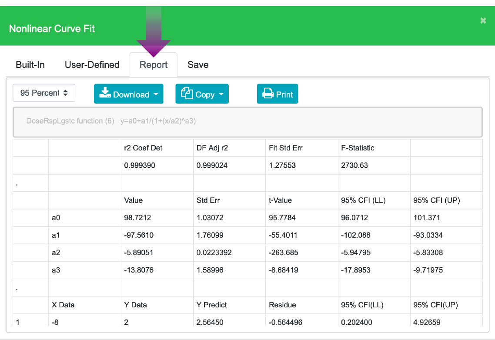Go to the Save tab
Screen dimensions: 495x340
[x=198, y=65]
